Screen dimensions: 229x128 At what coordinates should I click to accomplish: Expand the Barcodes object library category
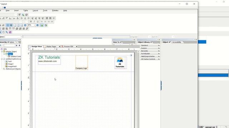coord(150,51)
